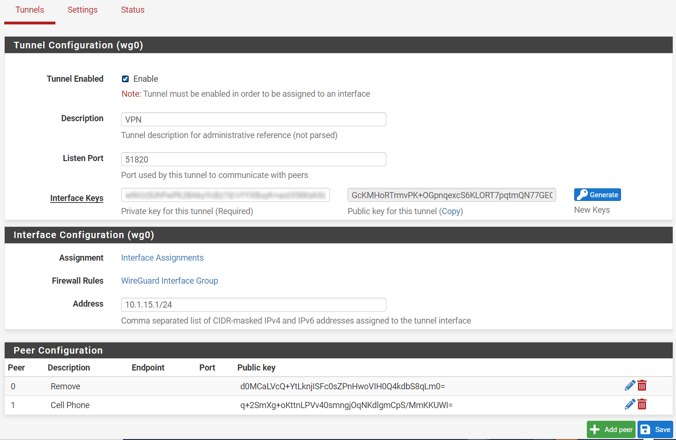The height and width of the screenshot is (440, 676).
Task: Select the Tunnels tab
Action: 30,10
